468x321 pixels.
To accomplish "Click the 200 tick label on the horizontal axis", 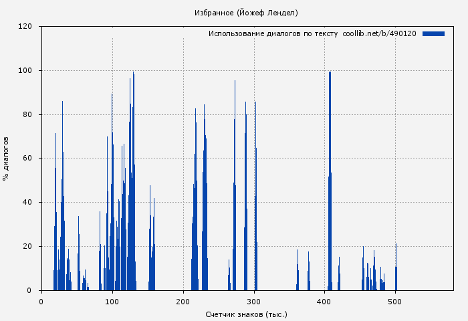I will 183,301.
